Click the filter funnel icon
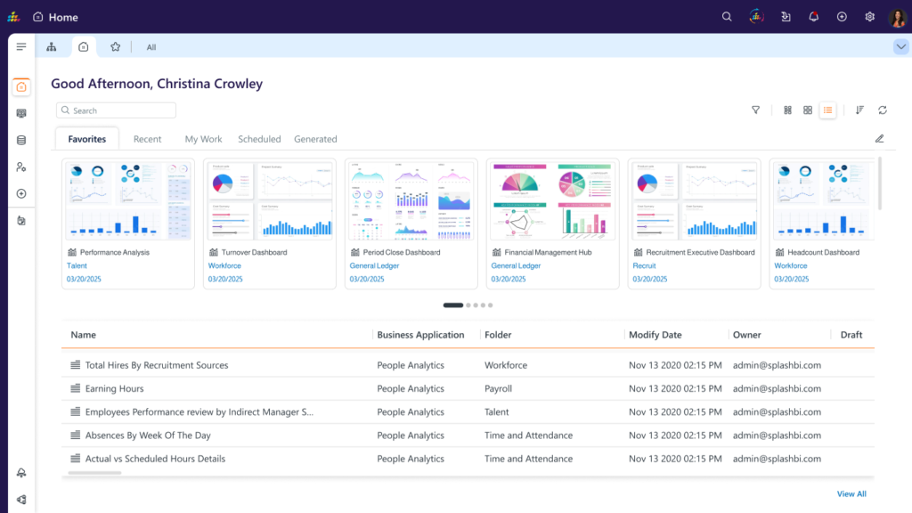 coord(755,110)
